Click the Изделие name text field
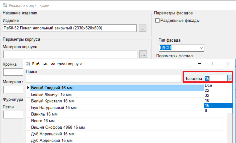 (x=70, y=28)
